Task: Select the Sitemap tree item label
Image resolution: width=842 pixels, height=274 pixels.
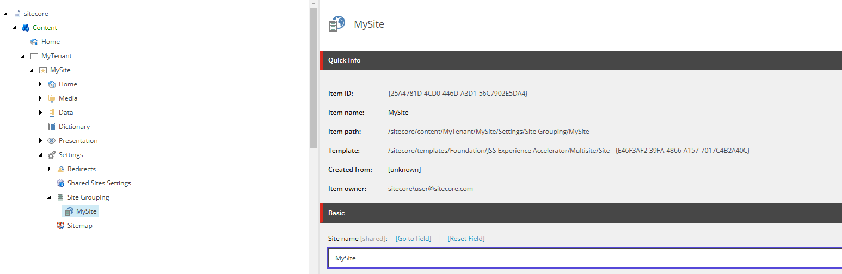Action: (80, 225)
